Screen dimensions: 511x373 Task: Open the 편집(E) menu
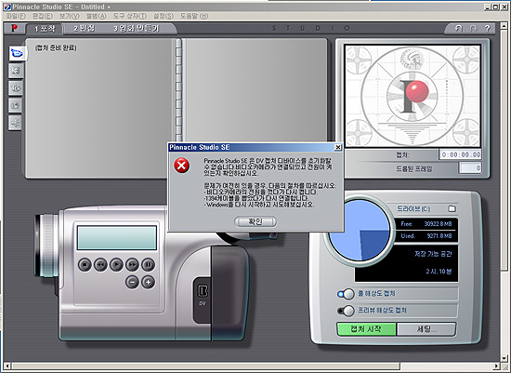click(43, 16)
